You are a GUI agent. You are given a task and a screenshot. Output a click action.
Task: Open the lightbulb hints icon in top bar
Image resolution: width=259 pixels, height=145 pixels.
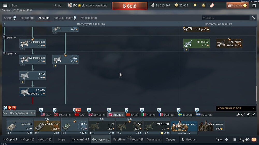(x=195, y=5)
